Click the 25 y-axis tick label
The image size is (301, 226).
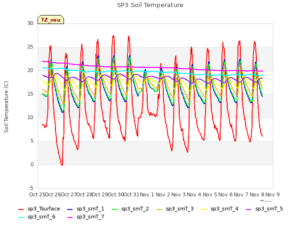coord(30,47)
